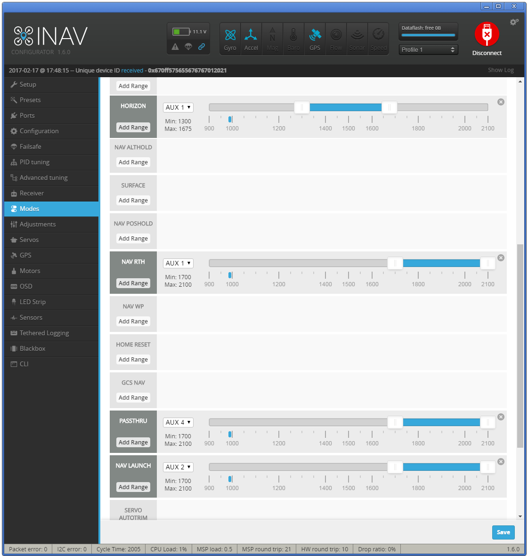The width and height of the screenshot is (528, 556).
Task: Add a range to NAV WP mode
Action: click(133, 321)
